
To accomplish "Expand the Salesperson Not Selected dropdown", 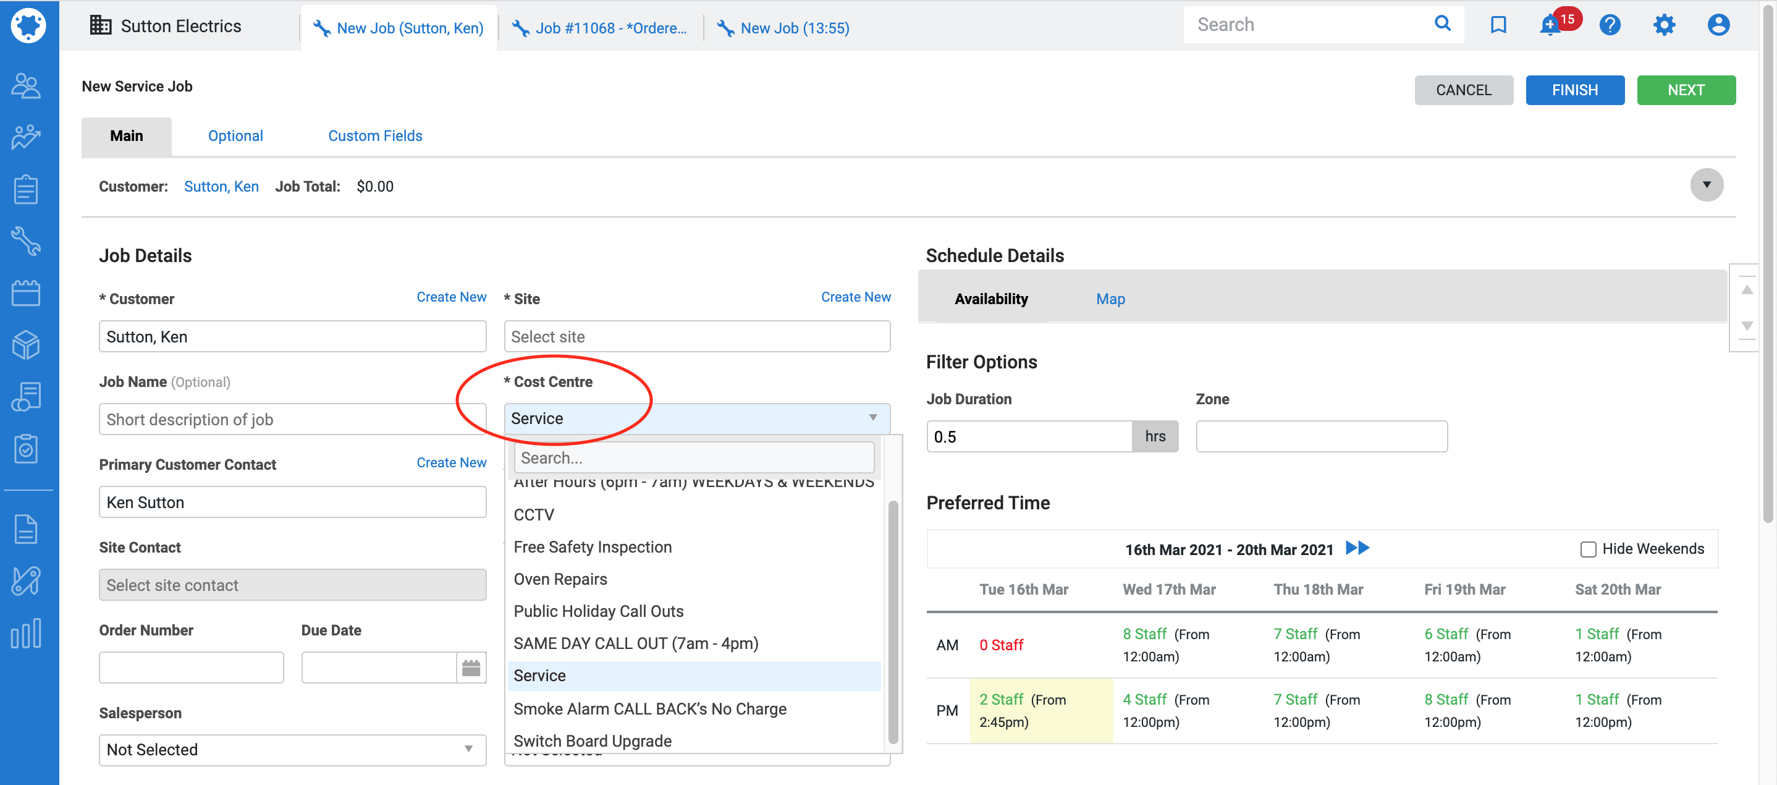I will tap(292, 749).
